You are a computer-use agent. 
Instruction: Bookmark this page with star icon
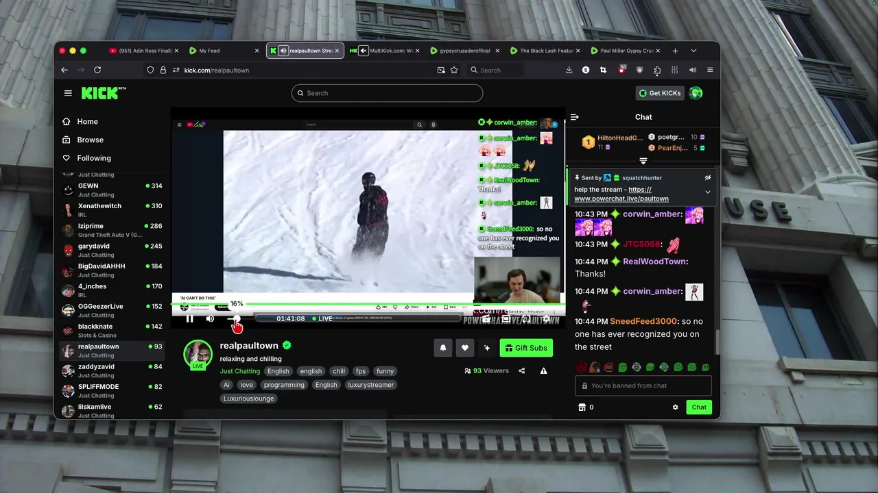click(454, 70)
